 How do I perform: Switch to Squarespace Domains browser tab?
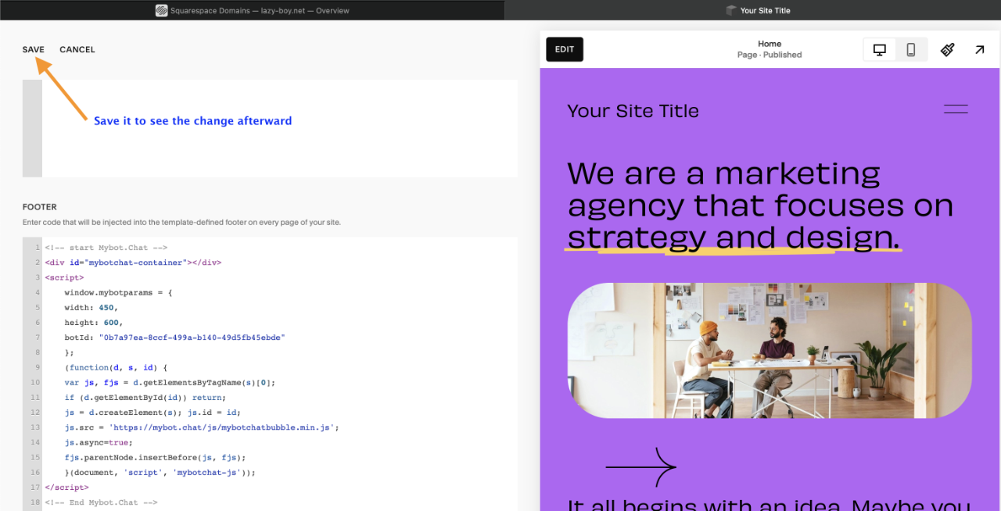(x=252, y=10)
